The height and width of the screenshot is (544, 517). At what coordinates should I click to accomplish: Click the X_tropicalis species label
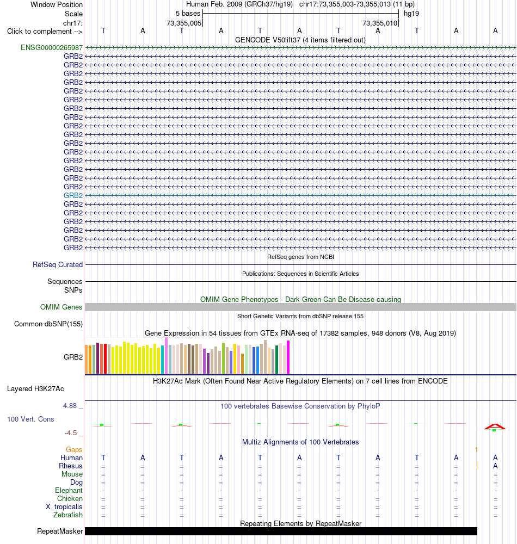(64, 506)
